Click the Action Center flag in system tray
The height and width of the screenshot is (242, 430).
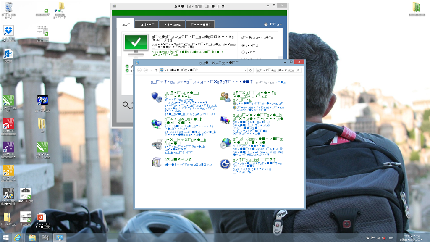pyautogui.click(x=373, y=238)
